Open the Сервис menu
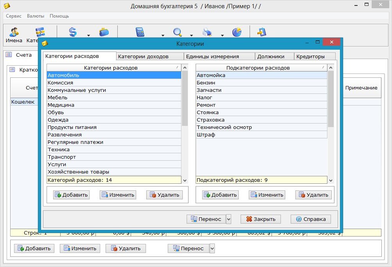 13,16
